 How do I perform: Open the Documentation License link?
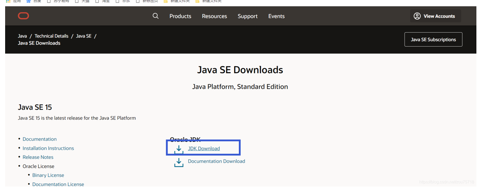pyautogui.click(x=58, y=185)
